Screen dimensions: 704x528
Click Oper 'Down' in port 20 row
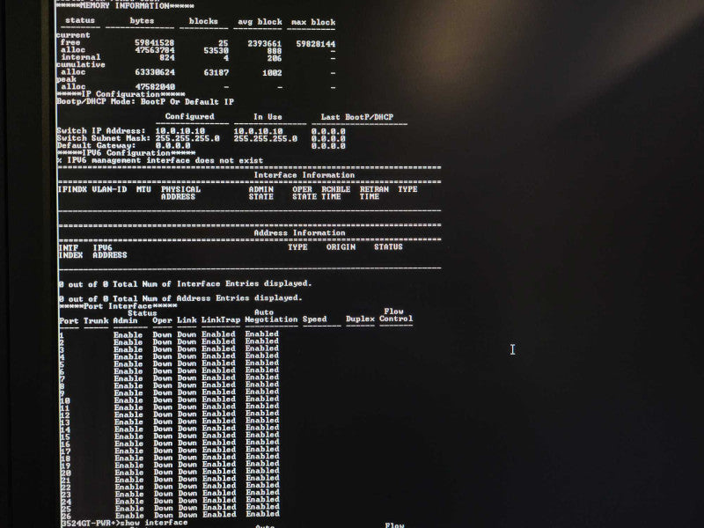click(x=163, y=473)
